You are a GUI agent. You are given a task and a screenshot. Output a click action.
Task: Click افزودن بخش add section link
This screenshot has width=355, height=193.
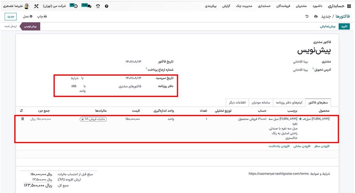point(302,146)
